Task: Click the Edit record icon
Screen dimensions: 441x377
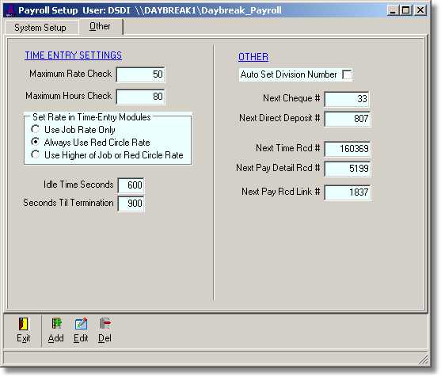Action: 81,324
